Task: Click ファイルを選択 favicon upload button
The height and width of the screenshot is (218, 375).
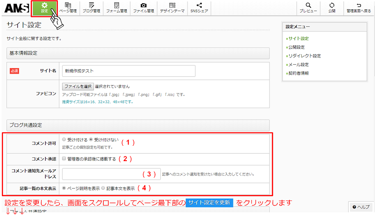Action: [x=78, y=86]
